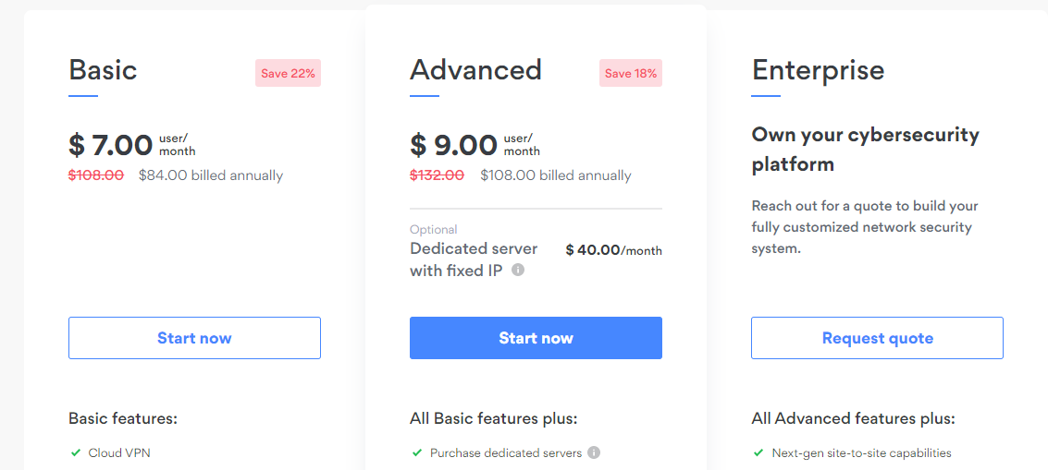Click the crossed-out $108.00 price
This screenshot has width=1048, height=470.
[96, 175]
